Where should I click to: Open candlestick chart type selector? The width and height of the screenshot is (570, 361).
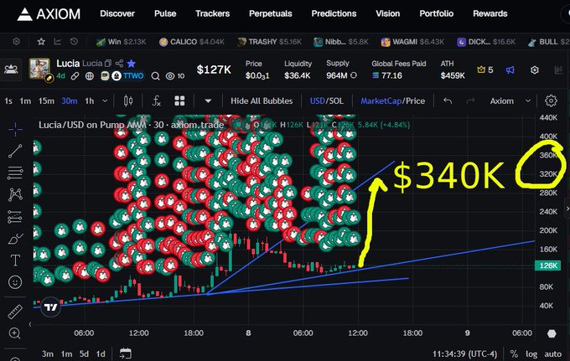128,101
